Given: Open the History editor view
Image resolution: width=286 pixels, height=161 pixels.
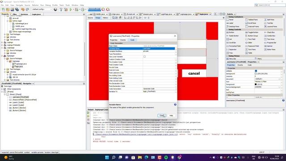Looking at the screenshot, I should pos(105,18).
